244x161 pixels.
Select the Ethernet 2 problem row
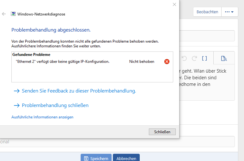coord(92,62)
